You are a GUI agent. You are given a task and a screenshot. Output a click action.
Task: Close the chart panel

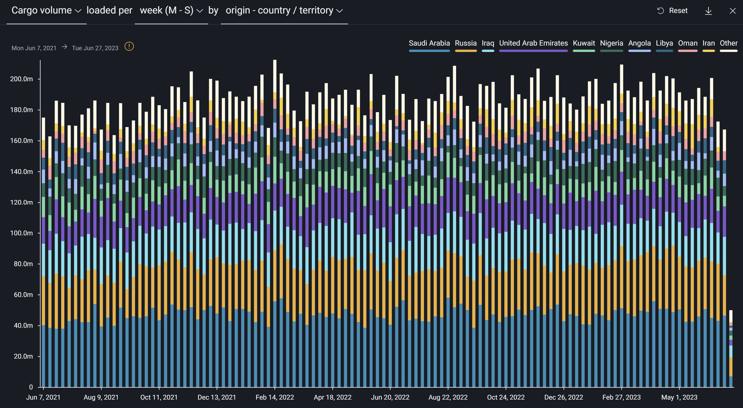click(x=733, y=11)
